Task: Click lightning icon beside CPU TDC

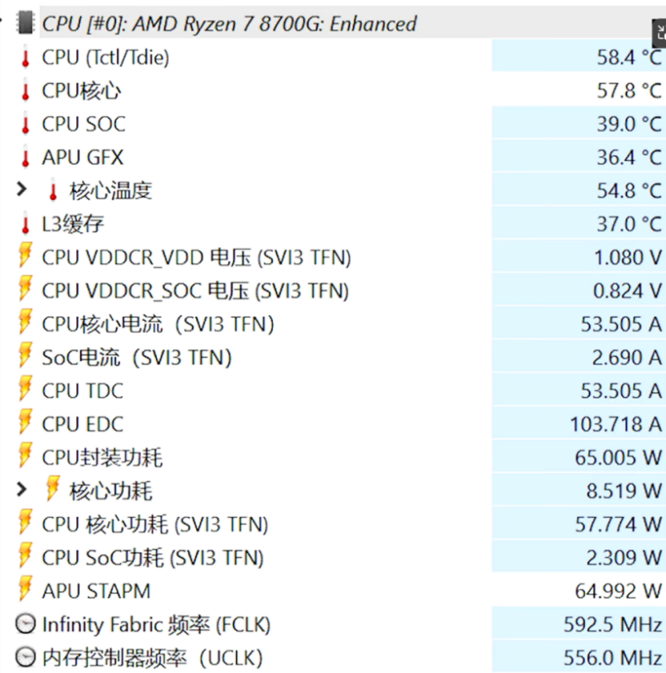Action: pos(25,389)
